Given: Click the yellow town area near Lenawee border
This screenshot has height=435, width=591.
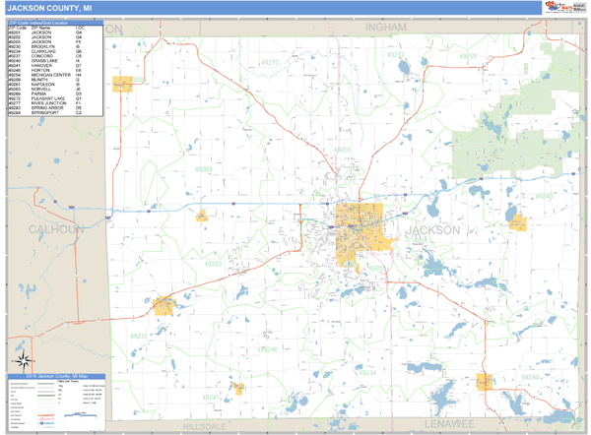Looking at the screenshot, I should coord(484,381).
